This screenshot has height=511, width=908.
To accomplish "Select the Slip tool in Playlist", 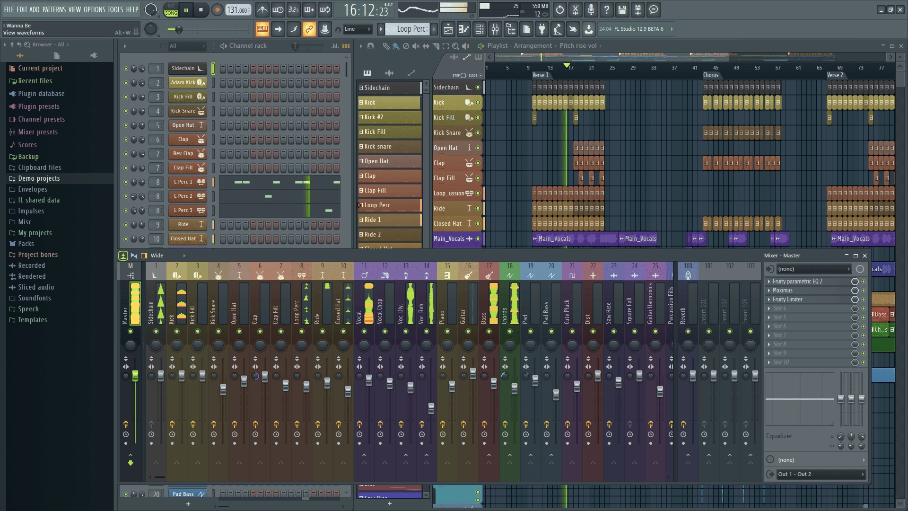I will 426,46.
